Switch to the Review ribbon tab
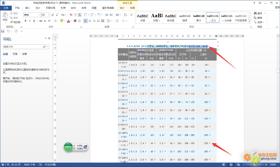This screenshot has width=280, height=167. coord(84,8)
